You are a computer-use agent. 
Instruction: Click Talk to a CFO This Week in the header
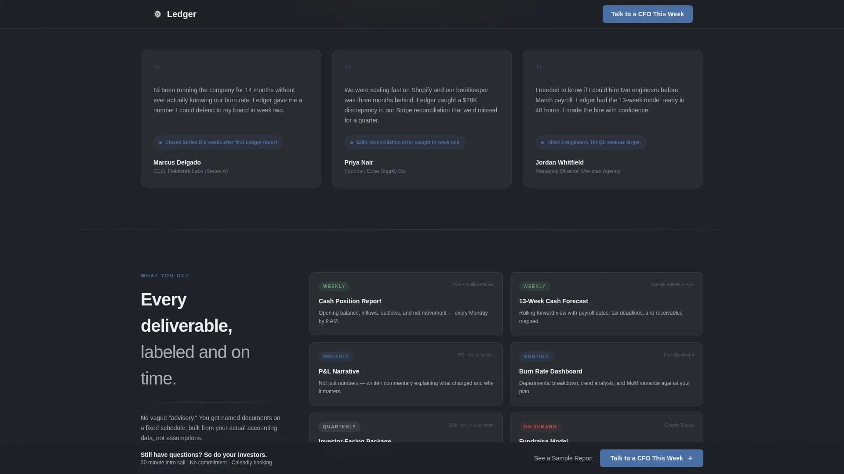click(x=647, y=14)
